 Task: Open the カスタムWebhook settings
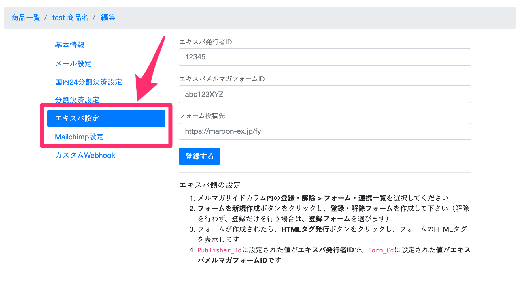click(x=85, y=155)
